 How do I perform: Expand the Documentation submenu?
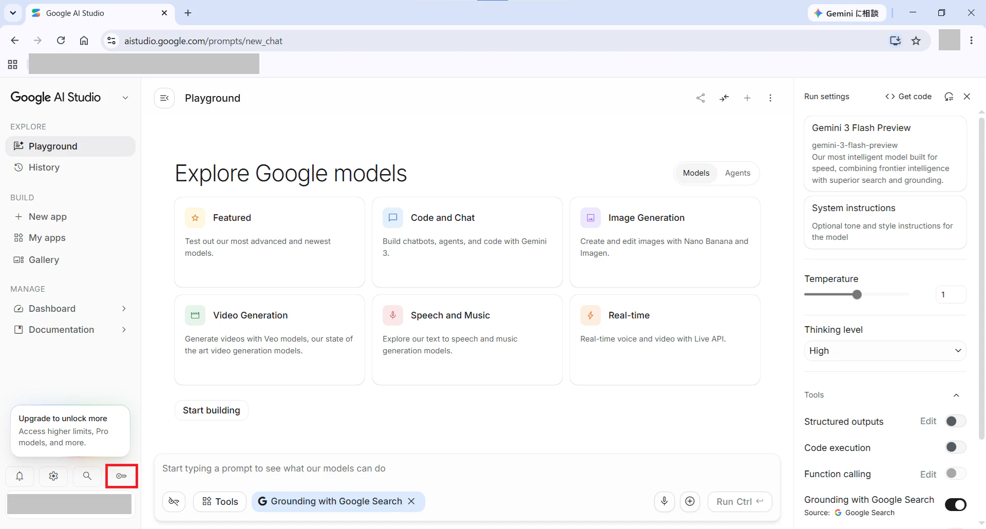124,330
